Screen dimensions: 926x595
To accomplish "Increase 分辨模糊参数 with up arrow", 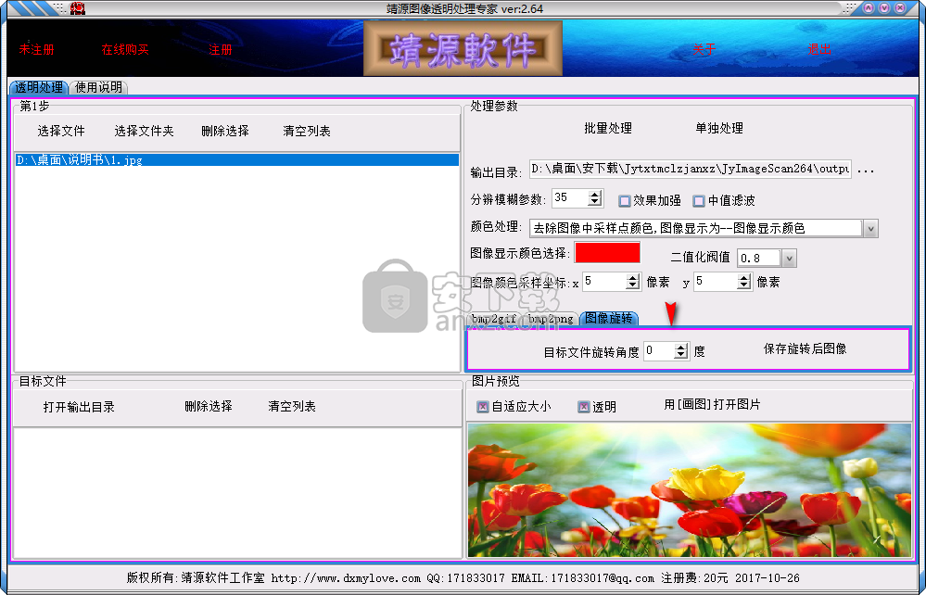I will (595, 195).
